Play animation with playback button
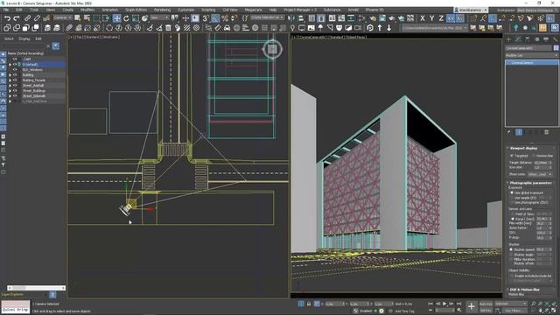Viewport: 560px width, 315px height. pos(444,304)
